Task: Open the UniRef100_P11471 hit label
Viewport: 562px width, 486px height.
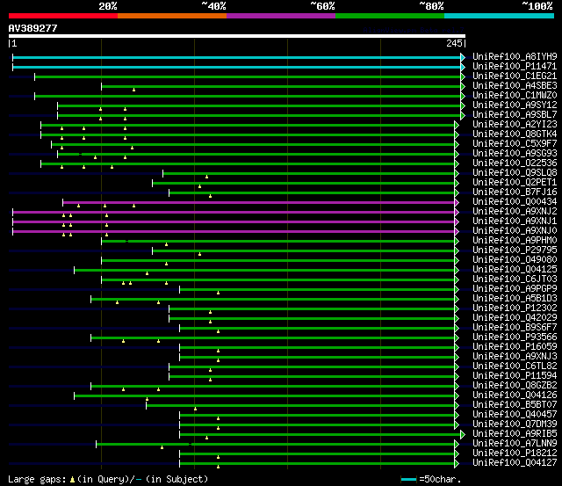Action: 515,67
